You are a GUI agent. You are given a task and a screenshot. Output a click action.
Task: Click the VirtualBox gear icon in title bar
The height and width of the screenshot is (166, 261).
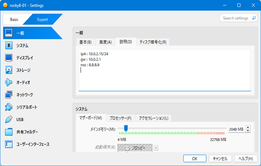click(5, 5)
